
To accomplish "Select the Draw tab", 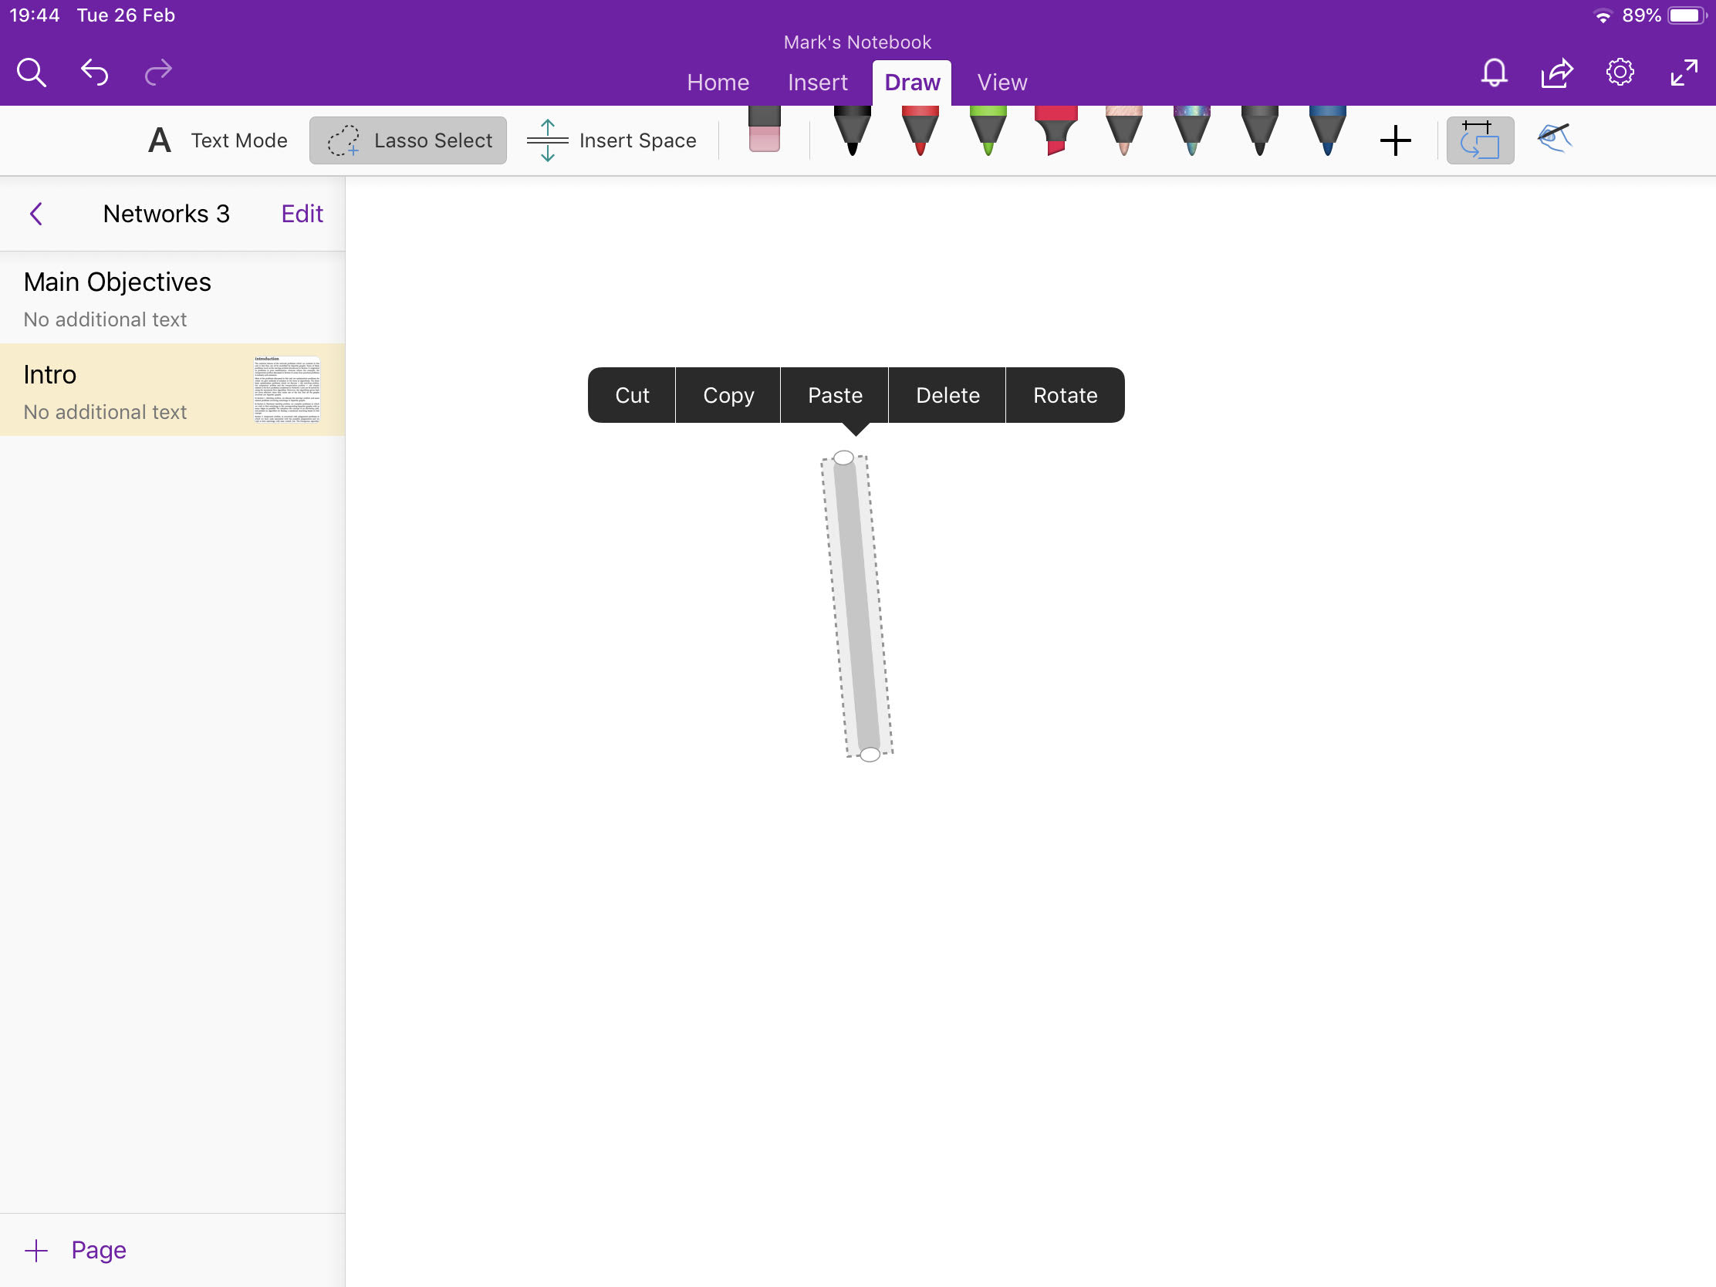I will coord(911,83).
